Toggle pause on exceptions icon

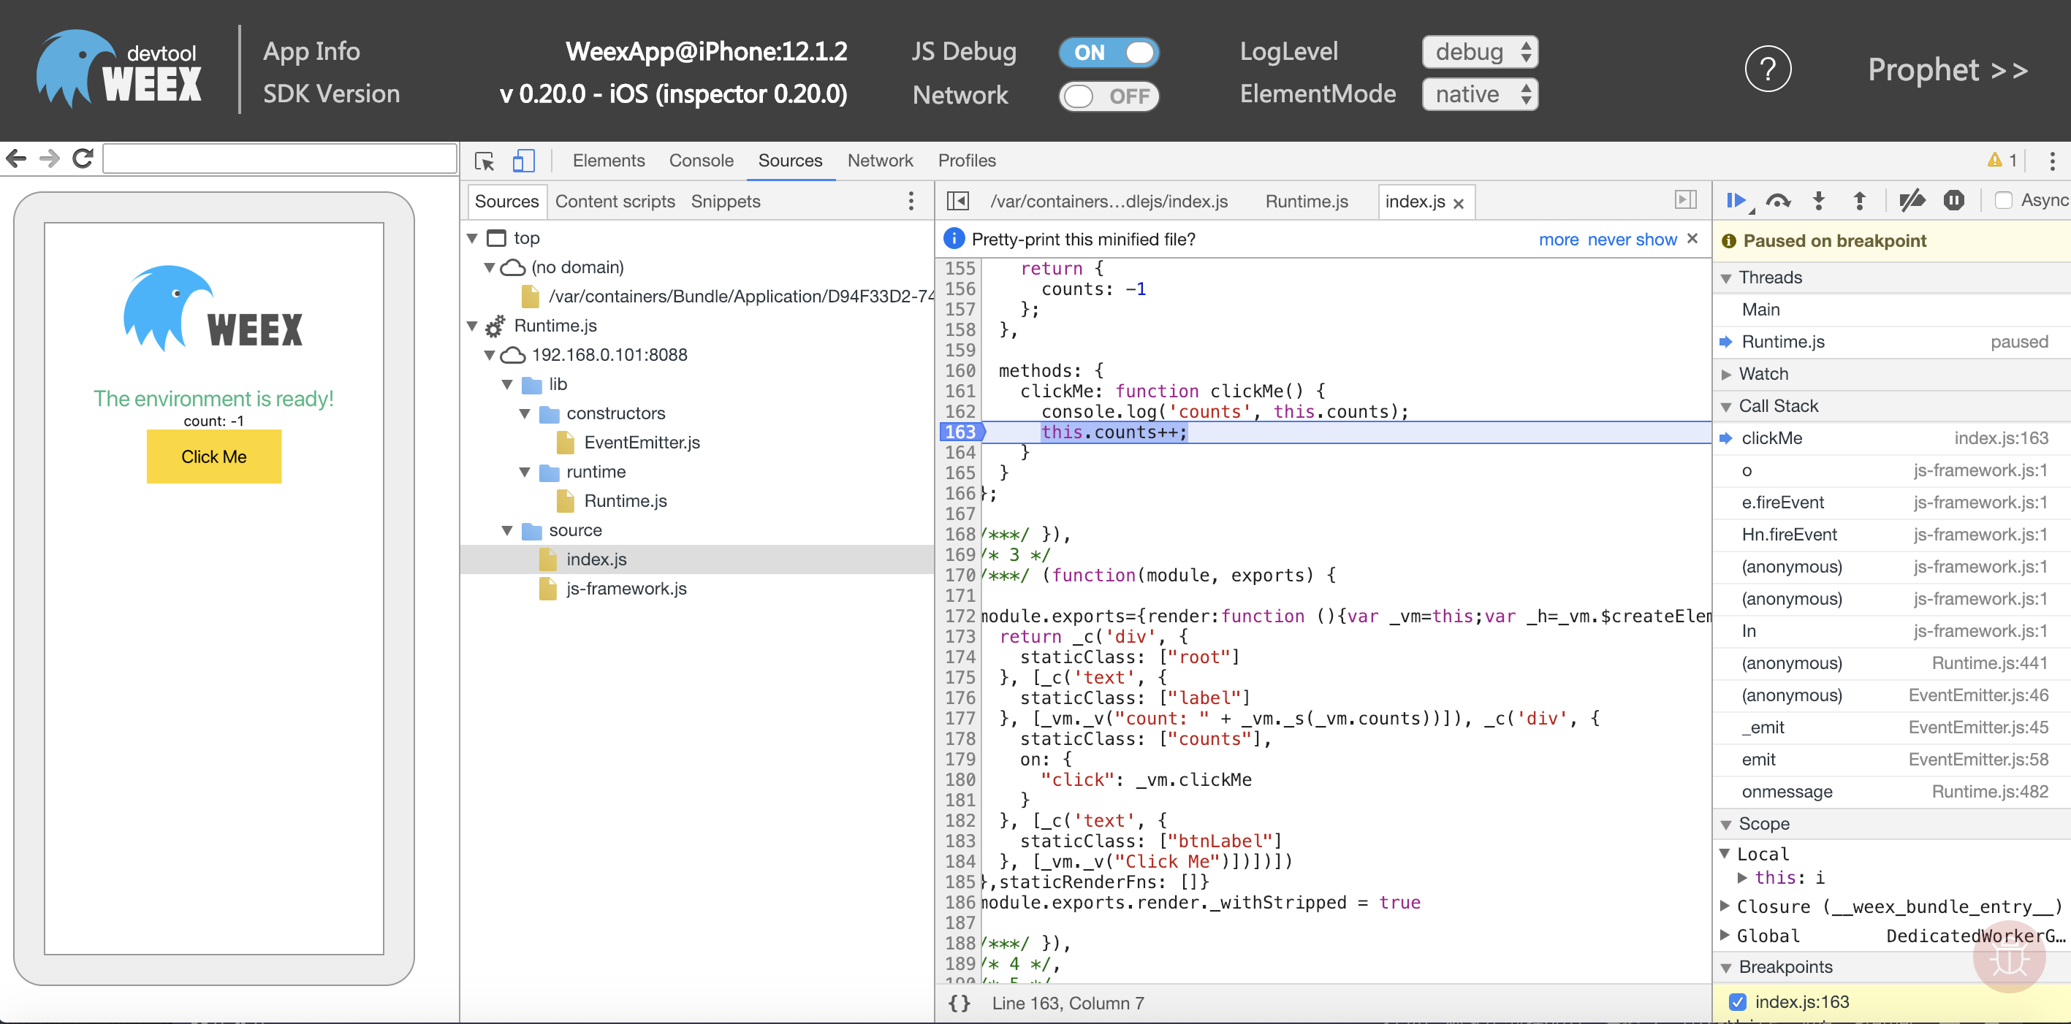tap(1953, 200)
